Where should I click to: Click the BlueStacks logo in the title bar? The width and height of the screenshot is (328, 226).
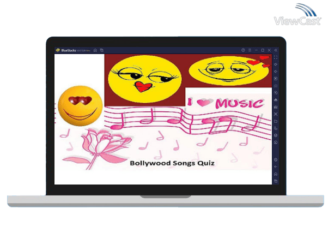[x=58, y=50]
